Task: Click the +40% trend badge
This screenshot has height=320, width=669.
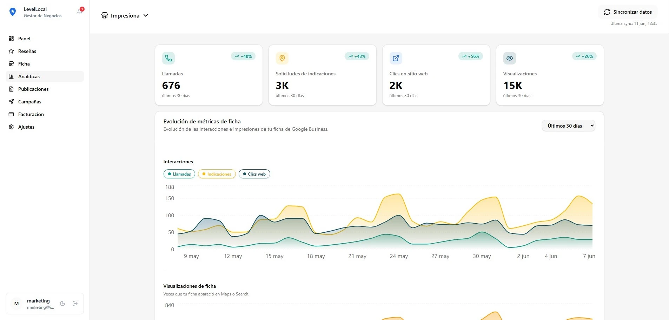Action: (243, 56)
